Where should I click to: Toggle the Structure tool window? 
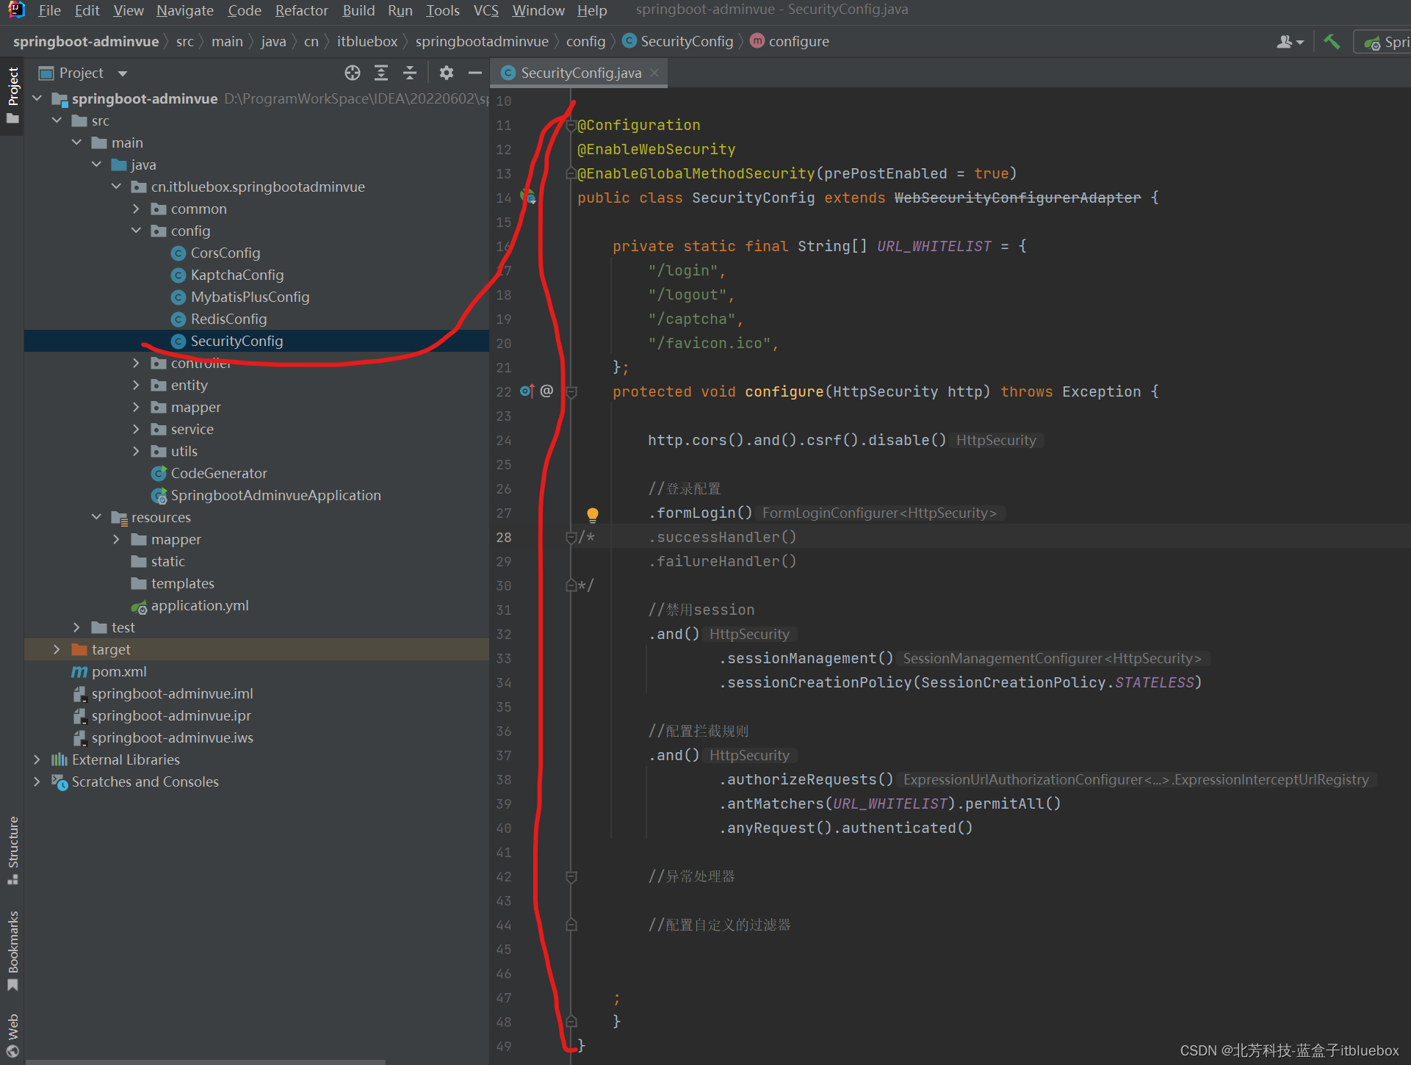12,848
